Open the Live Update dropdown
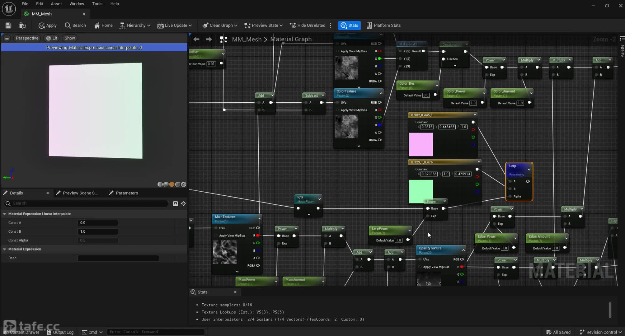 coord(175,26)
